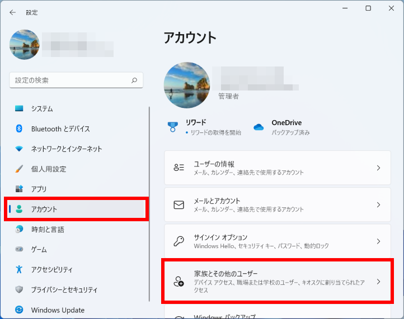Expand the サインイン オプション chevron arrow
The image size is (404, 319).
coord(378,241)
